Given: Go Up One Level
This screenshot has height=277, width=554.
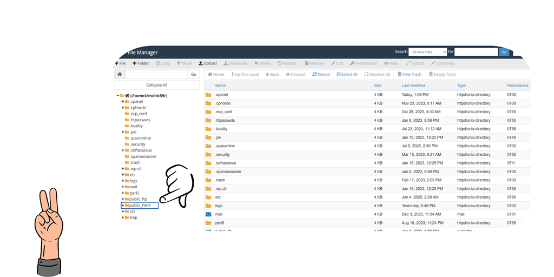Looking at the screenshot, I should (245, 74).
